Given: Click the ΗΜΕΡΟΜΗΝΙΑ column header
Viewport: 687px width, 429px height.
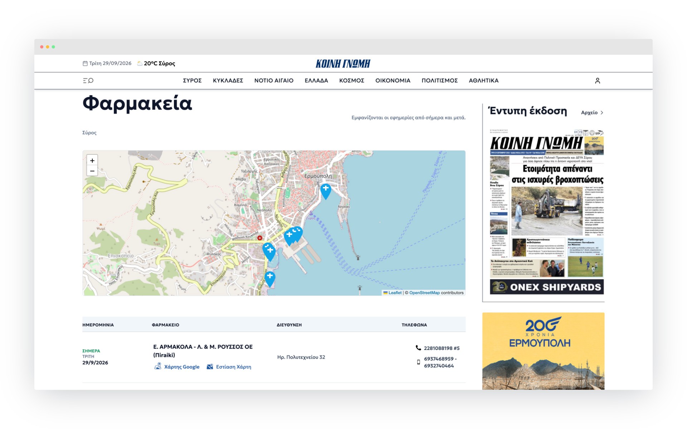Looking at the screenshot, I should pyautogui.click(x=98, y=325).
